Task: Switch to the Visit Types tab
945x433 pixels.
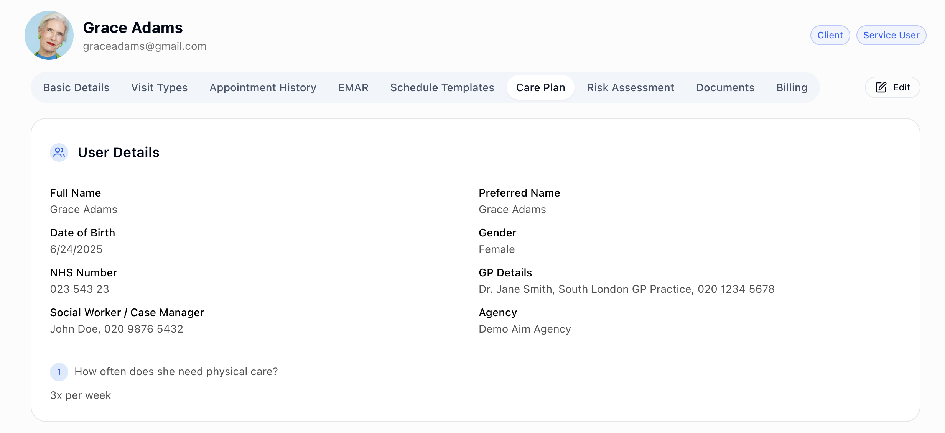Action: tap(159, 87)
